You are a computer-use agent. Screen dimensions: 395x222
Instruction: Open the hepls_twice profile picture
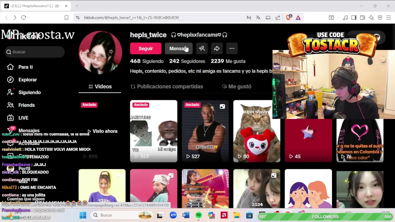tap(100, 52)
